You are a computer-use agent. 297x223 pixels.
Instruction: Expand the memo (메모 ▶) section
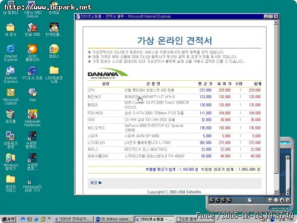(96, 183)
